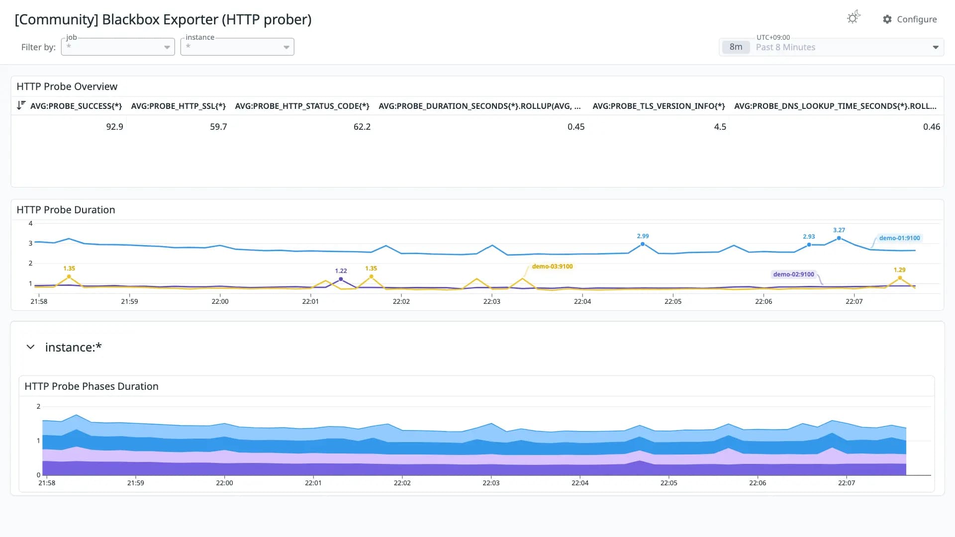Open the job filter dropdown
The width and height of the screenshot is (955, 537).
[x=118, y=47]
